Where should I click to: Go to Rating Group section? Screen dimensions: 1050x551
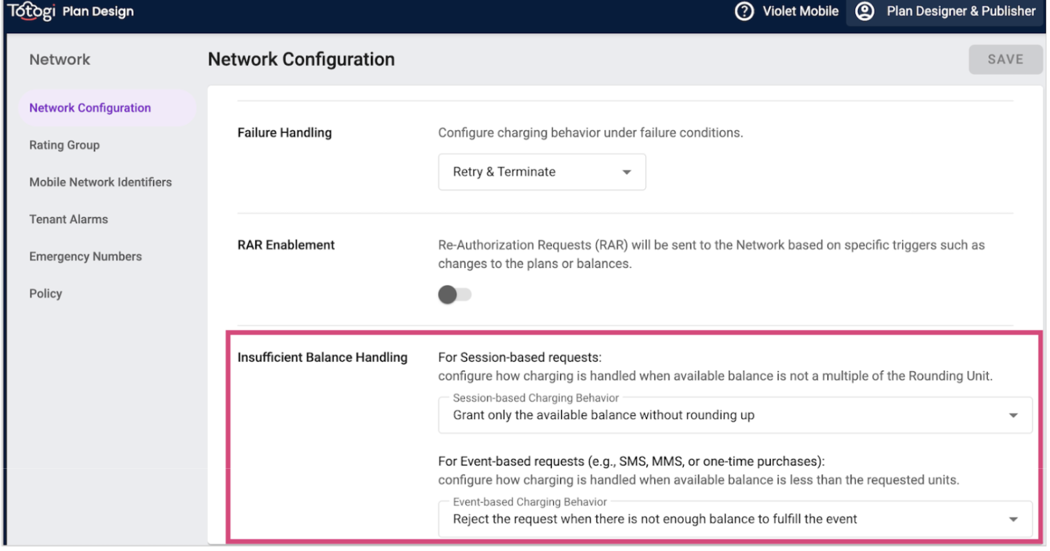[x=64, y=145]
